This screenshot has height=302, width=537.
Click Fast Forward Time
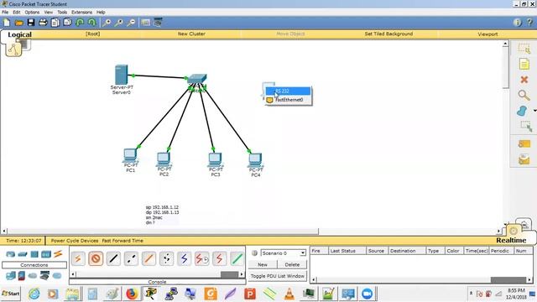(x=123, y=241)
